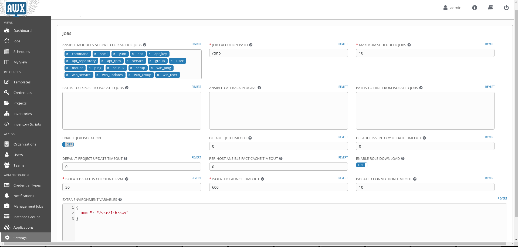Open the documentation book icon

click(x=490, y=8)
